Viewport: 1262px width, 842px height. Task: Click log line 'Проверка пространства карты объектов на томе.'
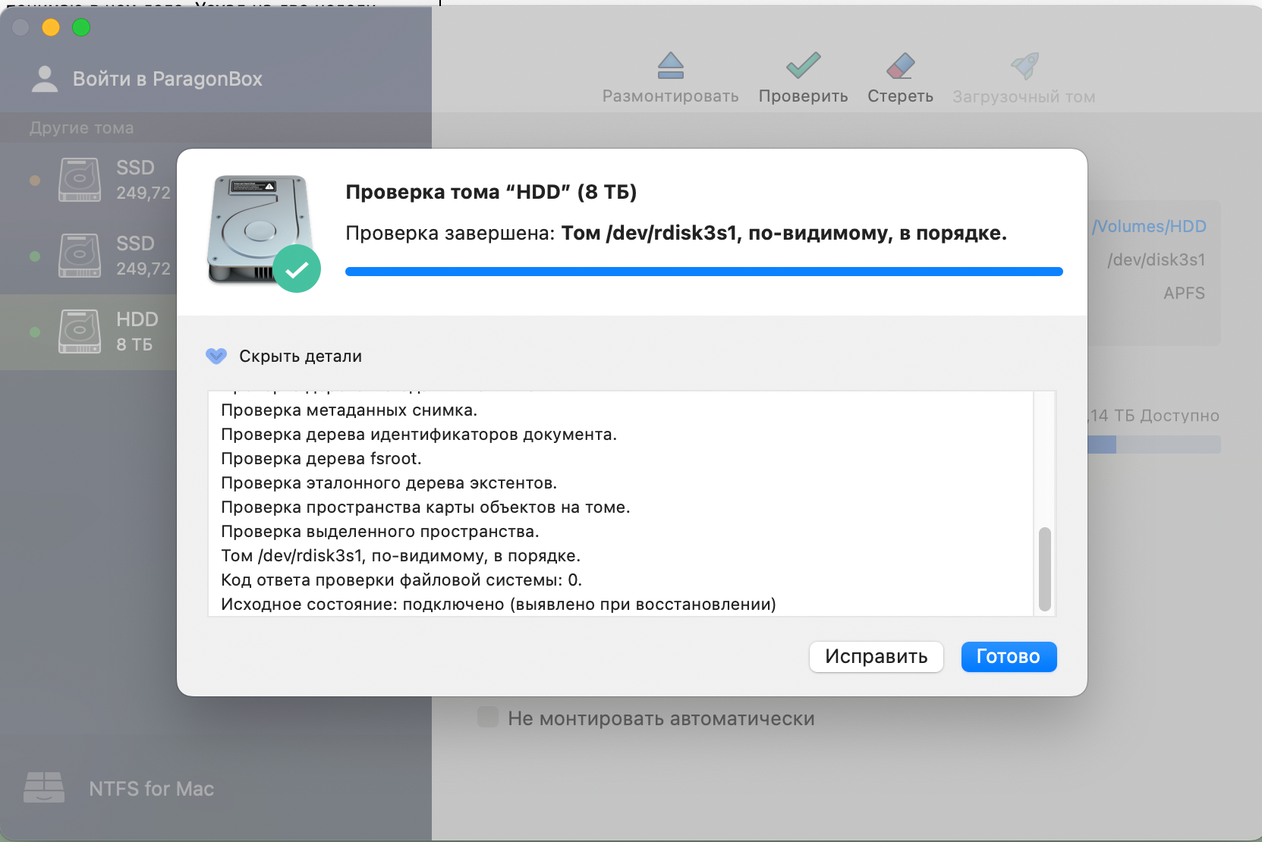[x=426, y=507]
